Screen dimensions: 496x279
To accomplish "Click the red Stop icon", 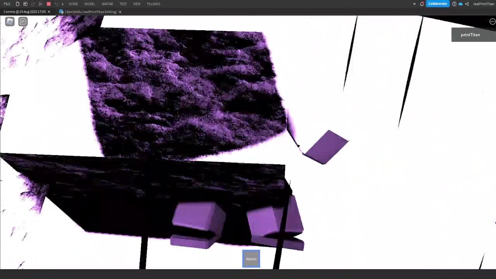I will tap(48, 4).
